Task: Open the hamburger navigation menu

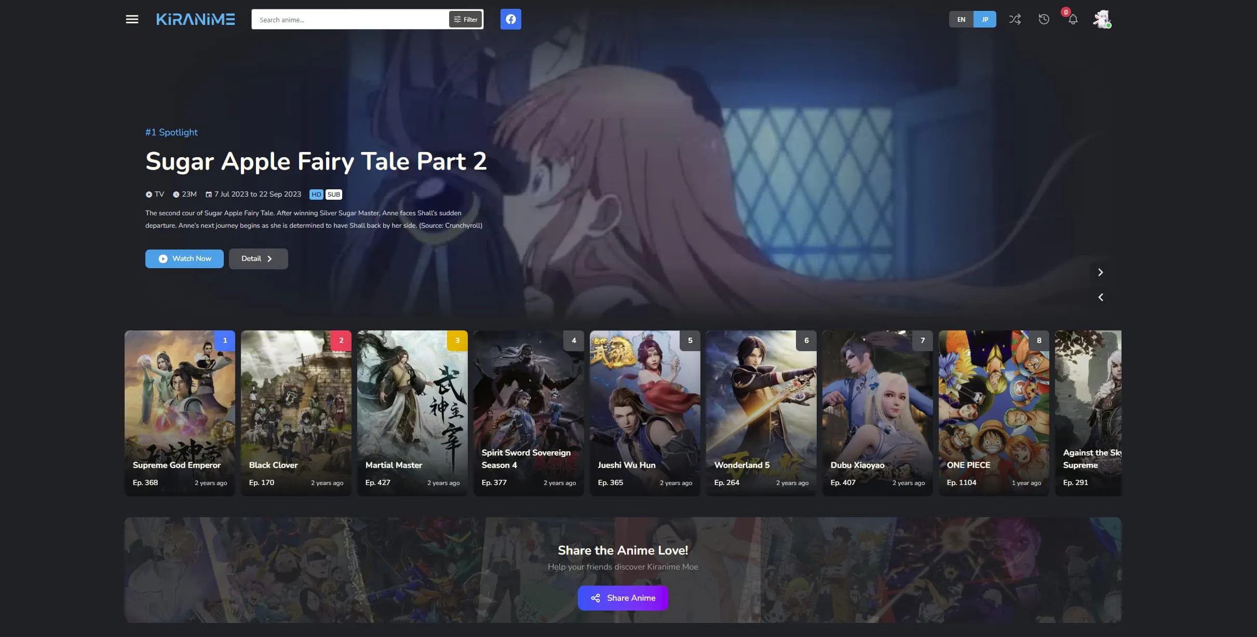Action: 132,19
